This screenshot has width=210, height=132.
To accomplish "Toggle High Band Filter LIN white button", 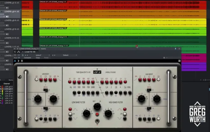I will pyautogui.click(x=125, y=114).
